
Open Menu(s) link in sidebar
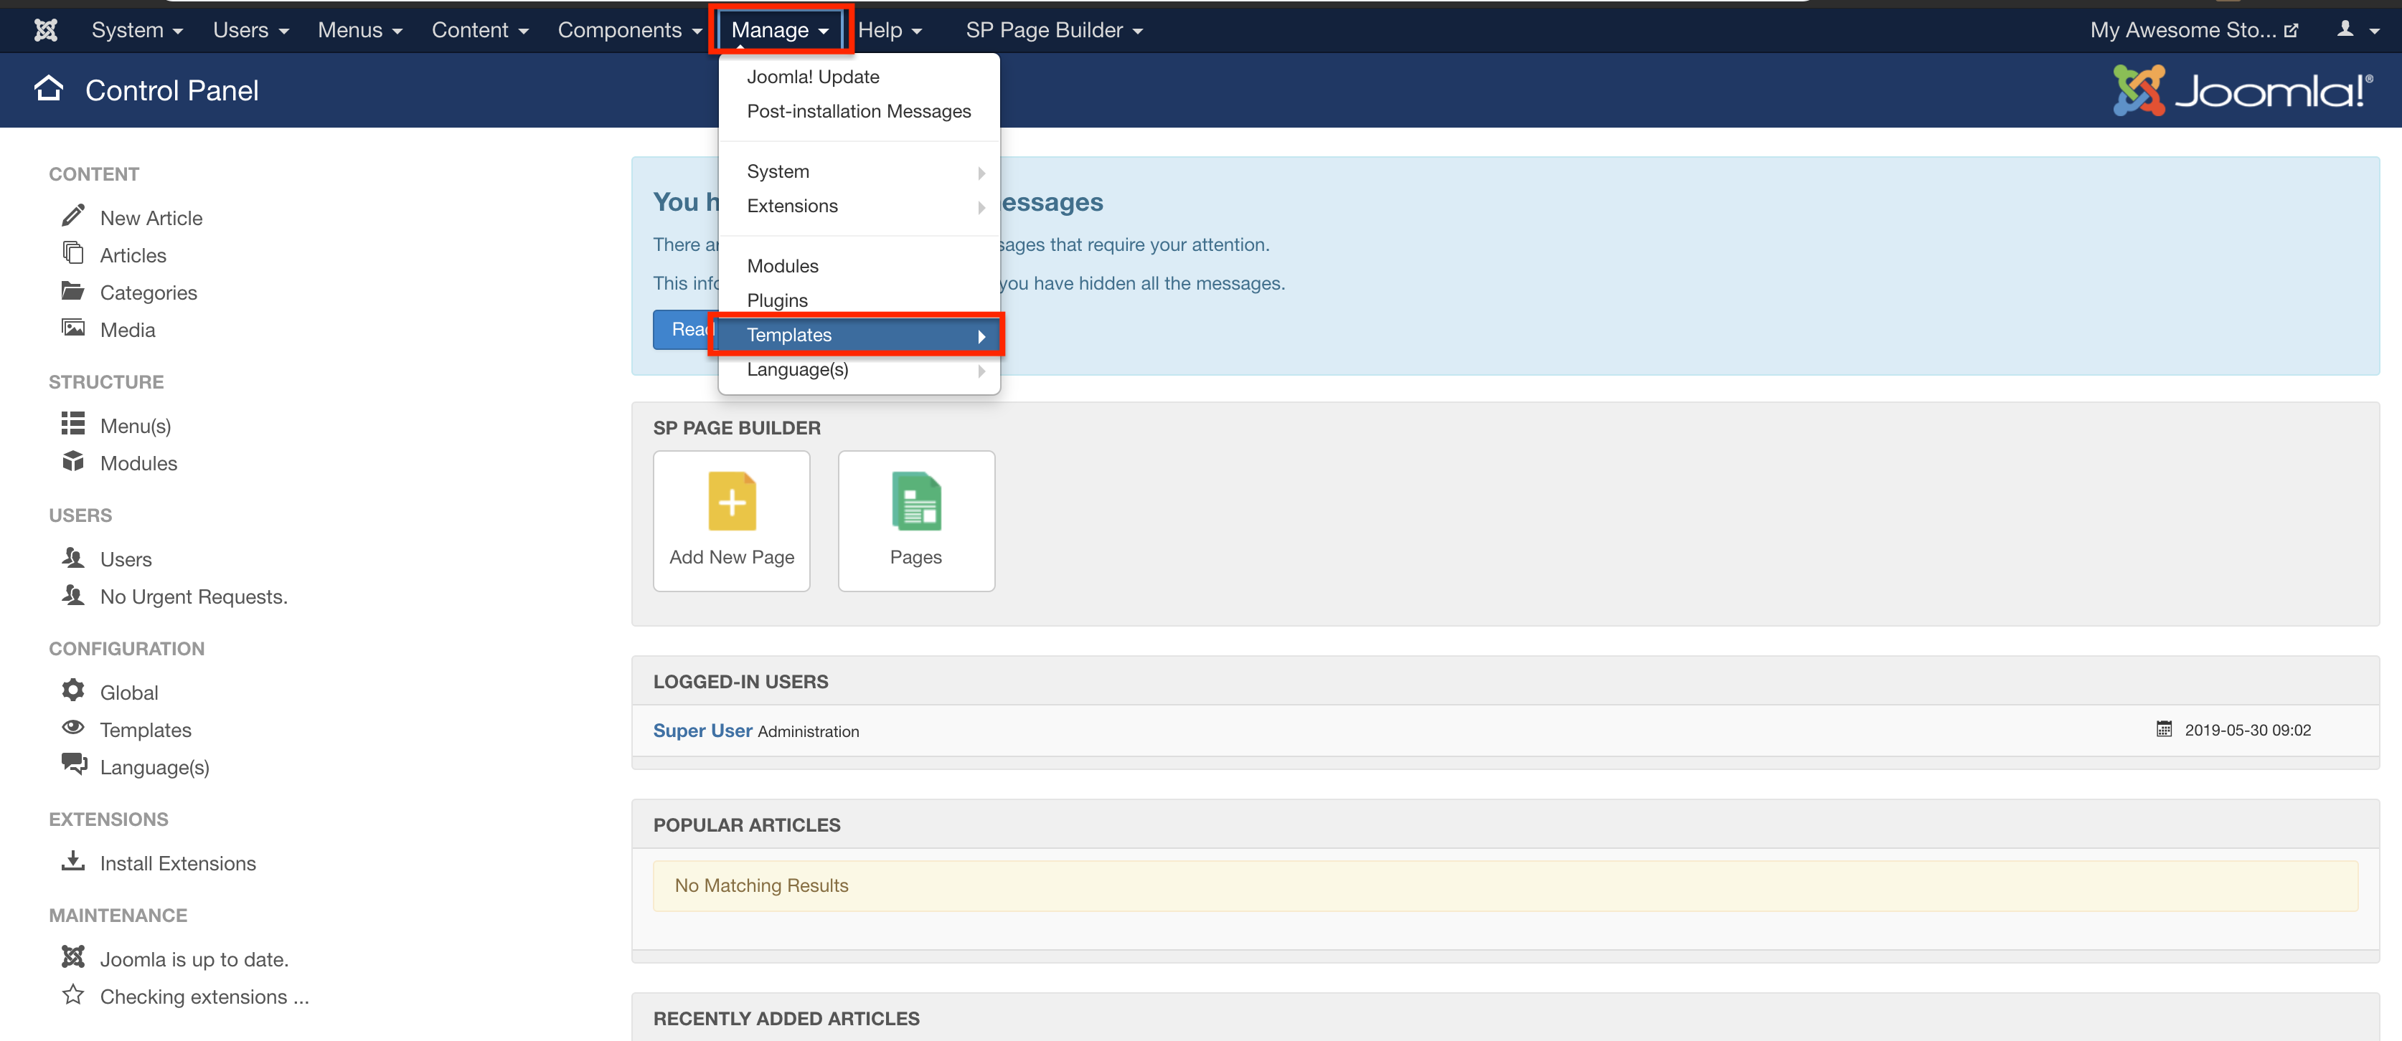[135, 425]
